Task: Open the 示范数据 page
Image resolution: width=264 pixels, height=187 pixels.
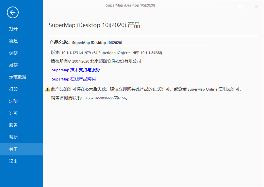Action: click(x=18, y=77)
